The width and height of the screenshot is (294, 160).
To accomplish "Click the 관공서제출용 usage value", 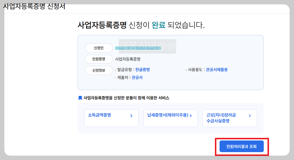I will point(217,70).
